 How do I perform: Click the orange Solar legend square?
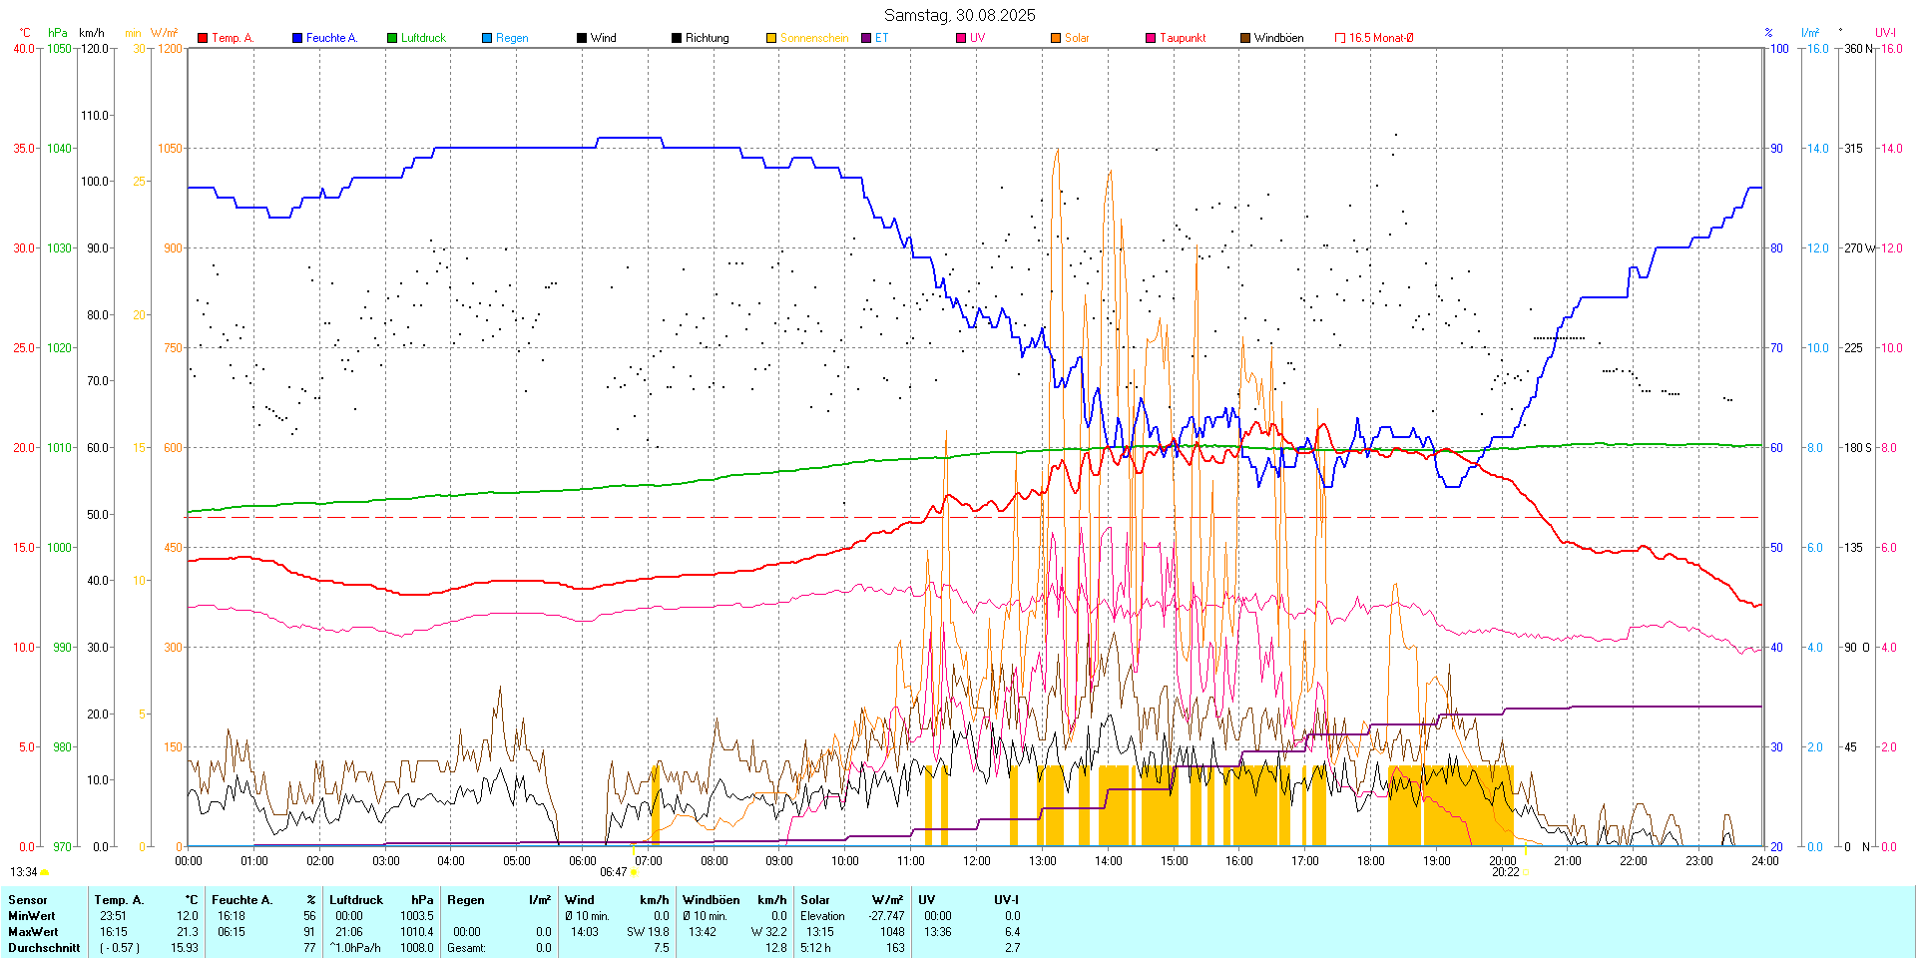[x=1056, y=38]
